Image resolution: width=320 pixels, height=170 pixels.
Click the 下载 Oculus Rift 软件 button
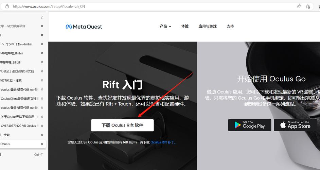[122, 125]
